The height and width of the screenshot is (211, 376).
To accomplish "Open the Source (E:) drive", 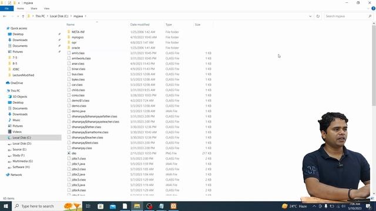I will [19, 149].
